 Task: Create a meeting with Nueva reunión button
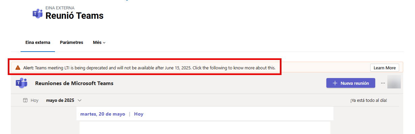(x=351, y=83)
